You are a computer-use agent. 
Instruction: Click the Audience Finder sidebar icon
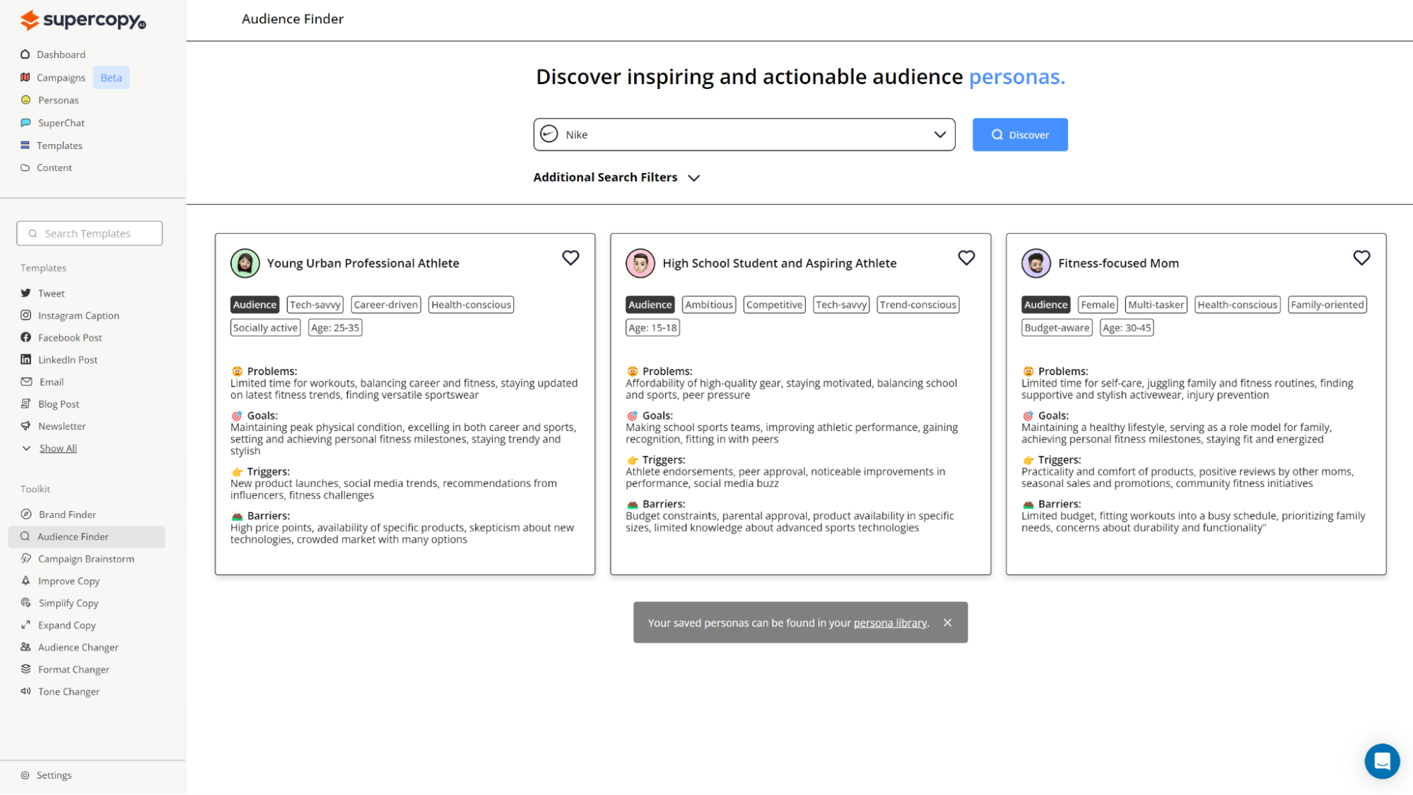click(x=26, y=536)
